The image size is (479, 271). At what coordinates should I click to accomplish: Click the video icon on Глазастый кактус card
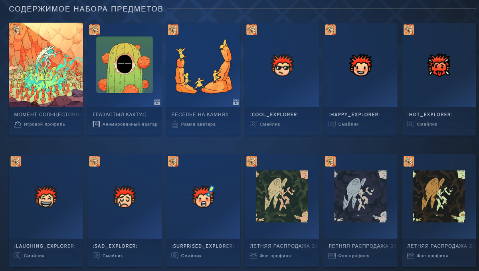(x=157, y=102)
